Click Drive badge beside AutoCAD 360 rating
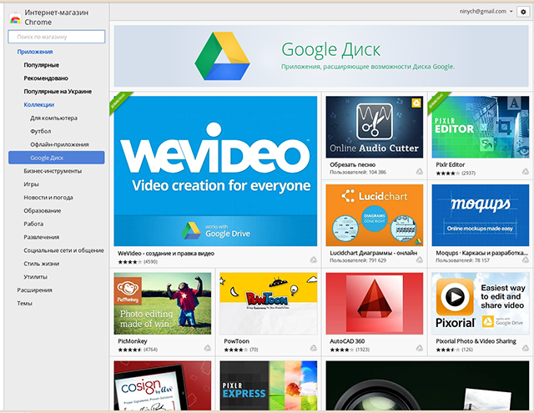This screenshot has width=534, height=413. pyautogui.click(x=420, y=348)
